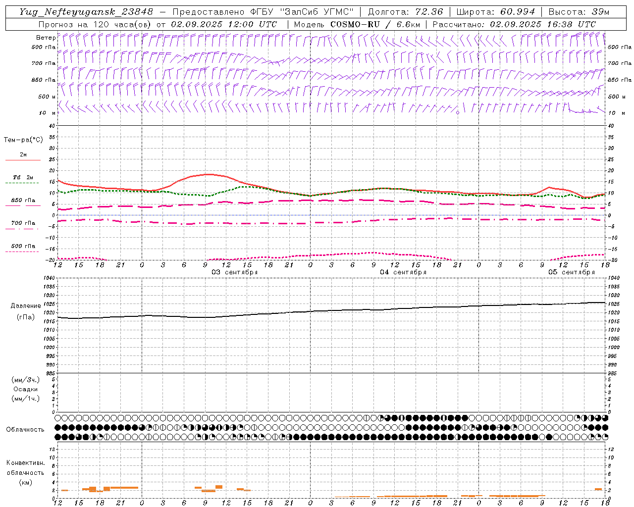Select the latitude value Широта: 60.994

tap(495, 12)
